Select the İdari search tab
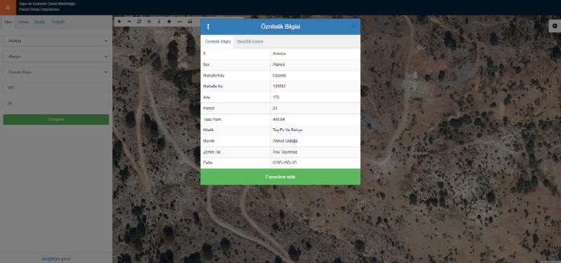Viewport: 561px width, 263px height. (8, 22)
